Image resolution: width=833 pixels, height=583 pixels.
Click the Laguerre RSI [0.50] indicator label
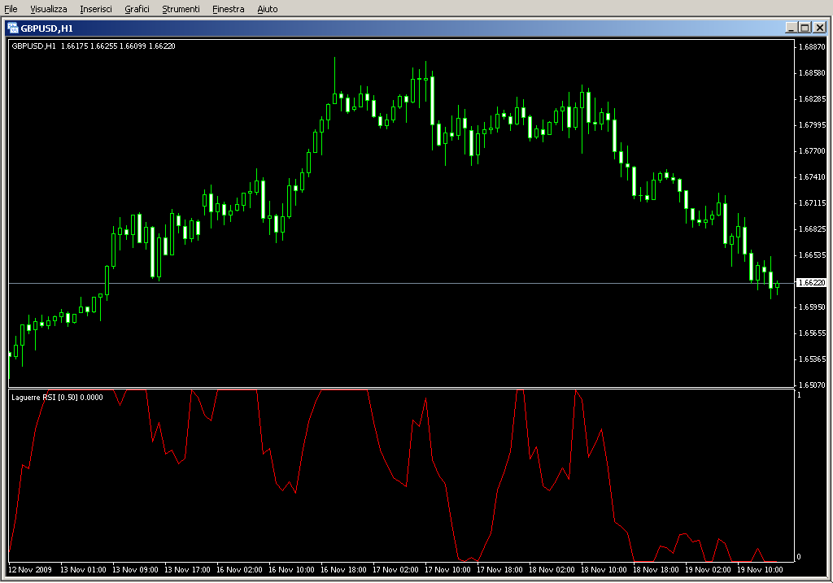(x=57, y=397)
